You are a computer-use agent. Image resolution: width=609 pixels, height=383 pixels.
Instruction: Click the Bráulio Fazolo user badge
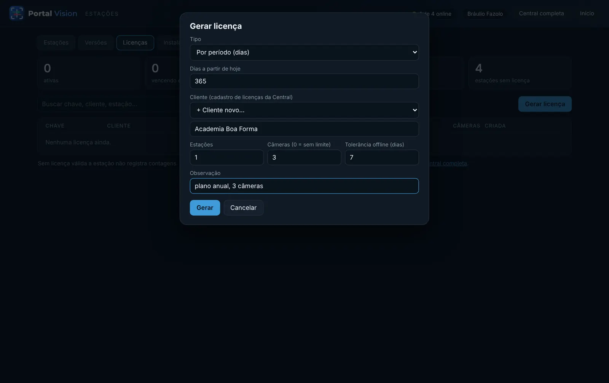point(485,14)
